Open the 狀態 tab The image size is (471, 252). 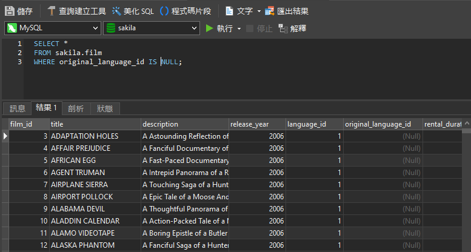(x=105, y=108)
